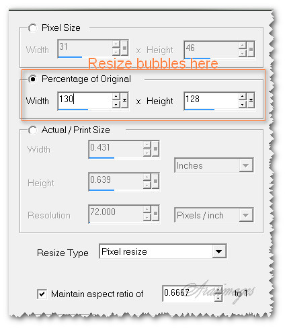Viewport: 287px width, 330px height.
Task: Open the Inches units dropdown
Action: (x=246, y=165)
